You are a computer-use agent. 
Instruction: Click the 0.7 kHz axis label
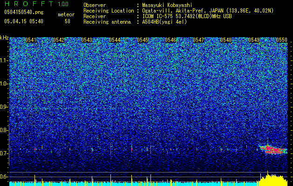click(4, 153)
